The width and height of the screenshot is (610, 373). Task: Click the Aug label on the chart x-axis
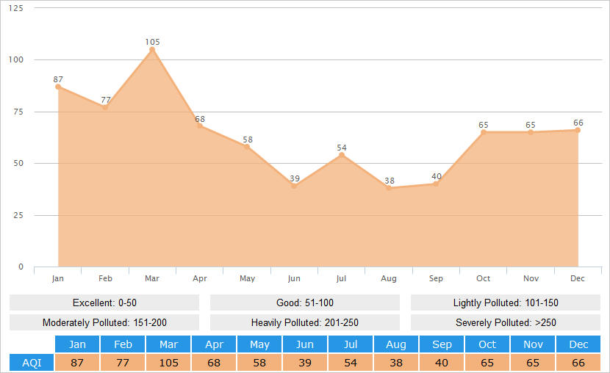[x=389, y=278]
